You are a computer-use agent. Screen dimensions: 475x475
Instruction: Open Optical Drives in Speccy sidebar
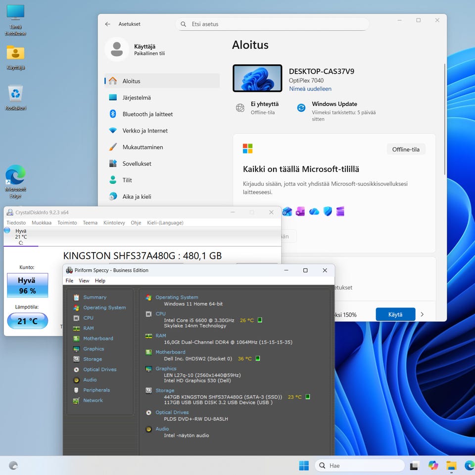pos(99,370)
